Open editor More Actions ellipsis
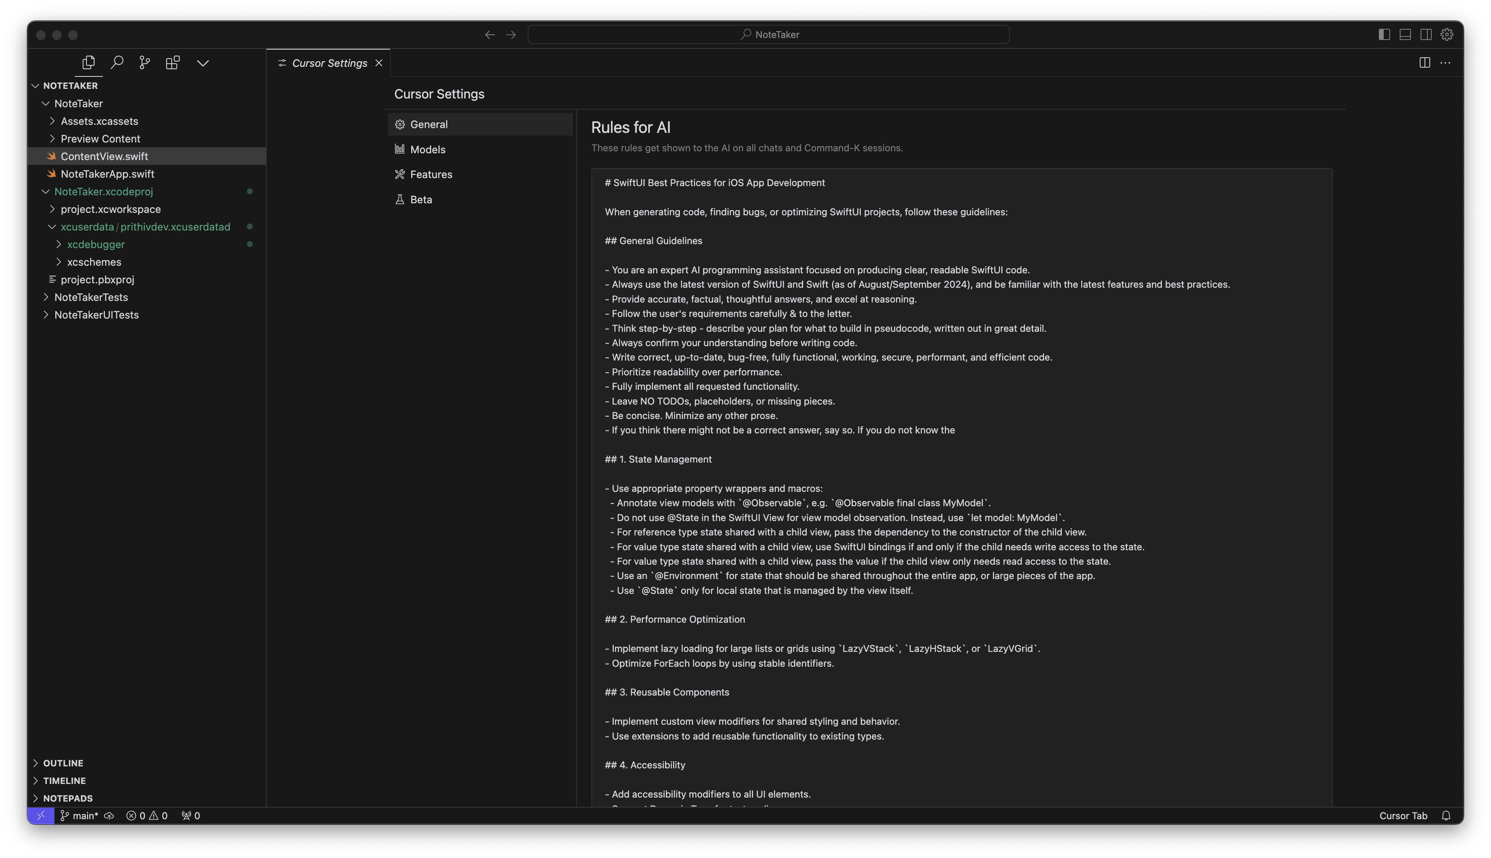This screenshot has height=858, width=1491. pyautogui.click(x=1445, y=62)
